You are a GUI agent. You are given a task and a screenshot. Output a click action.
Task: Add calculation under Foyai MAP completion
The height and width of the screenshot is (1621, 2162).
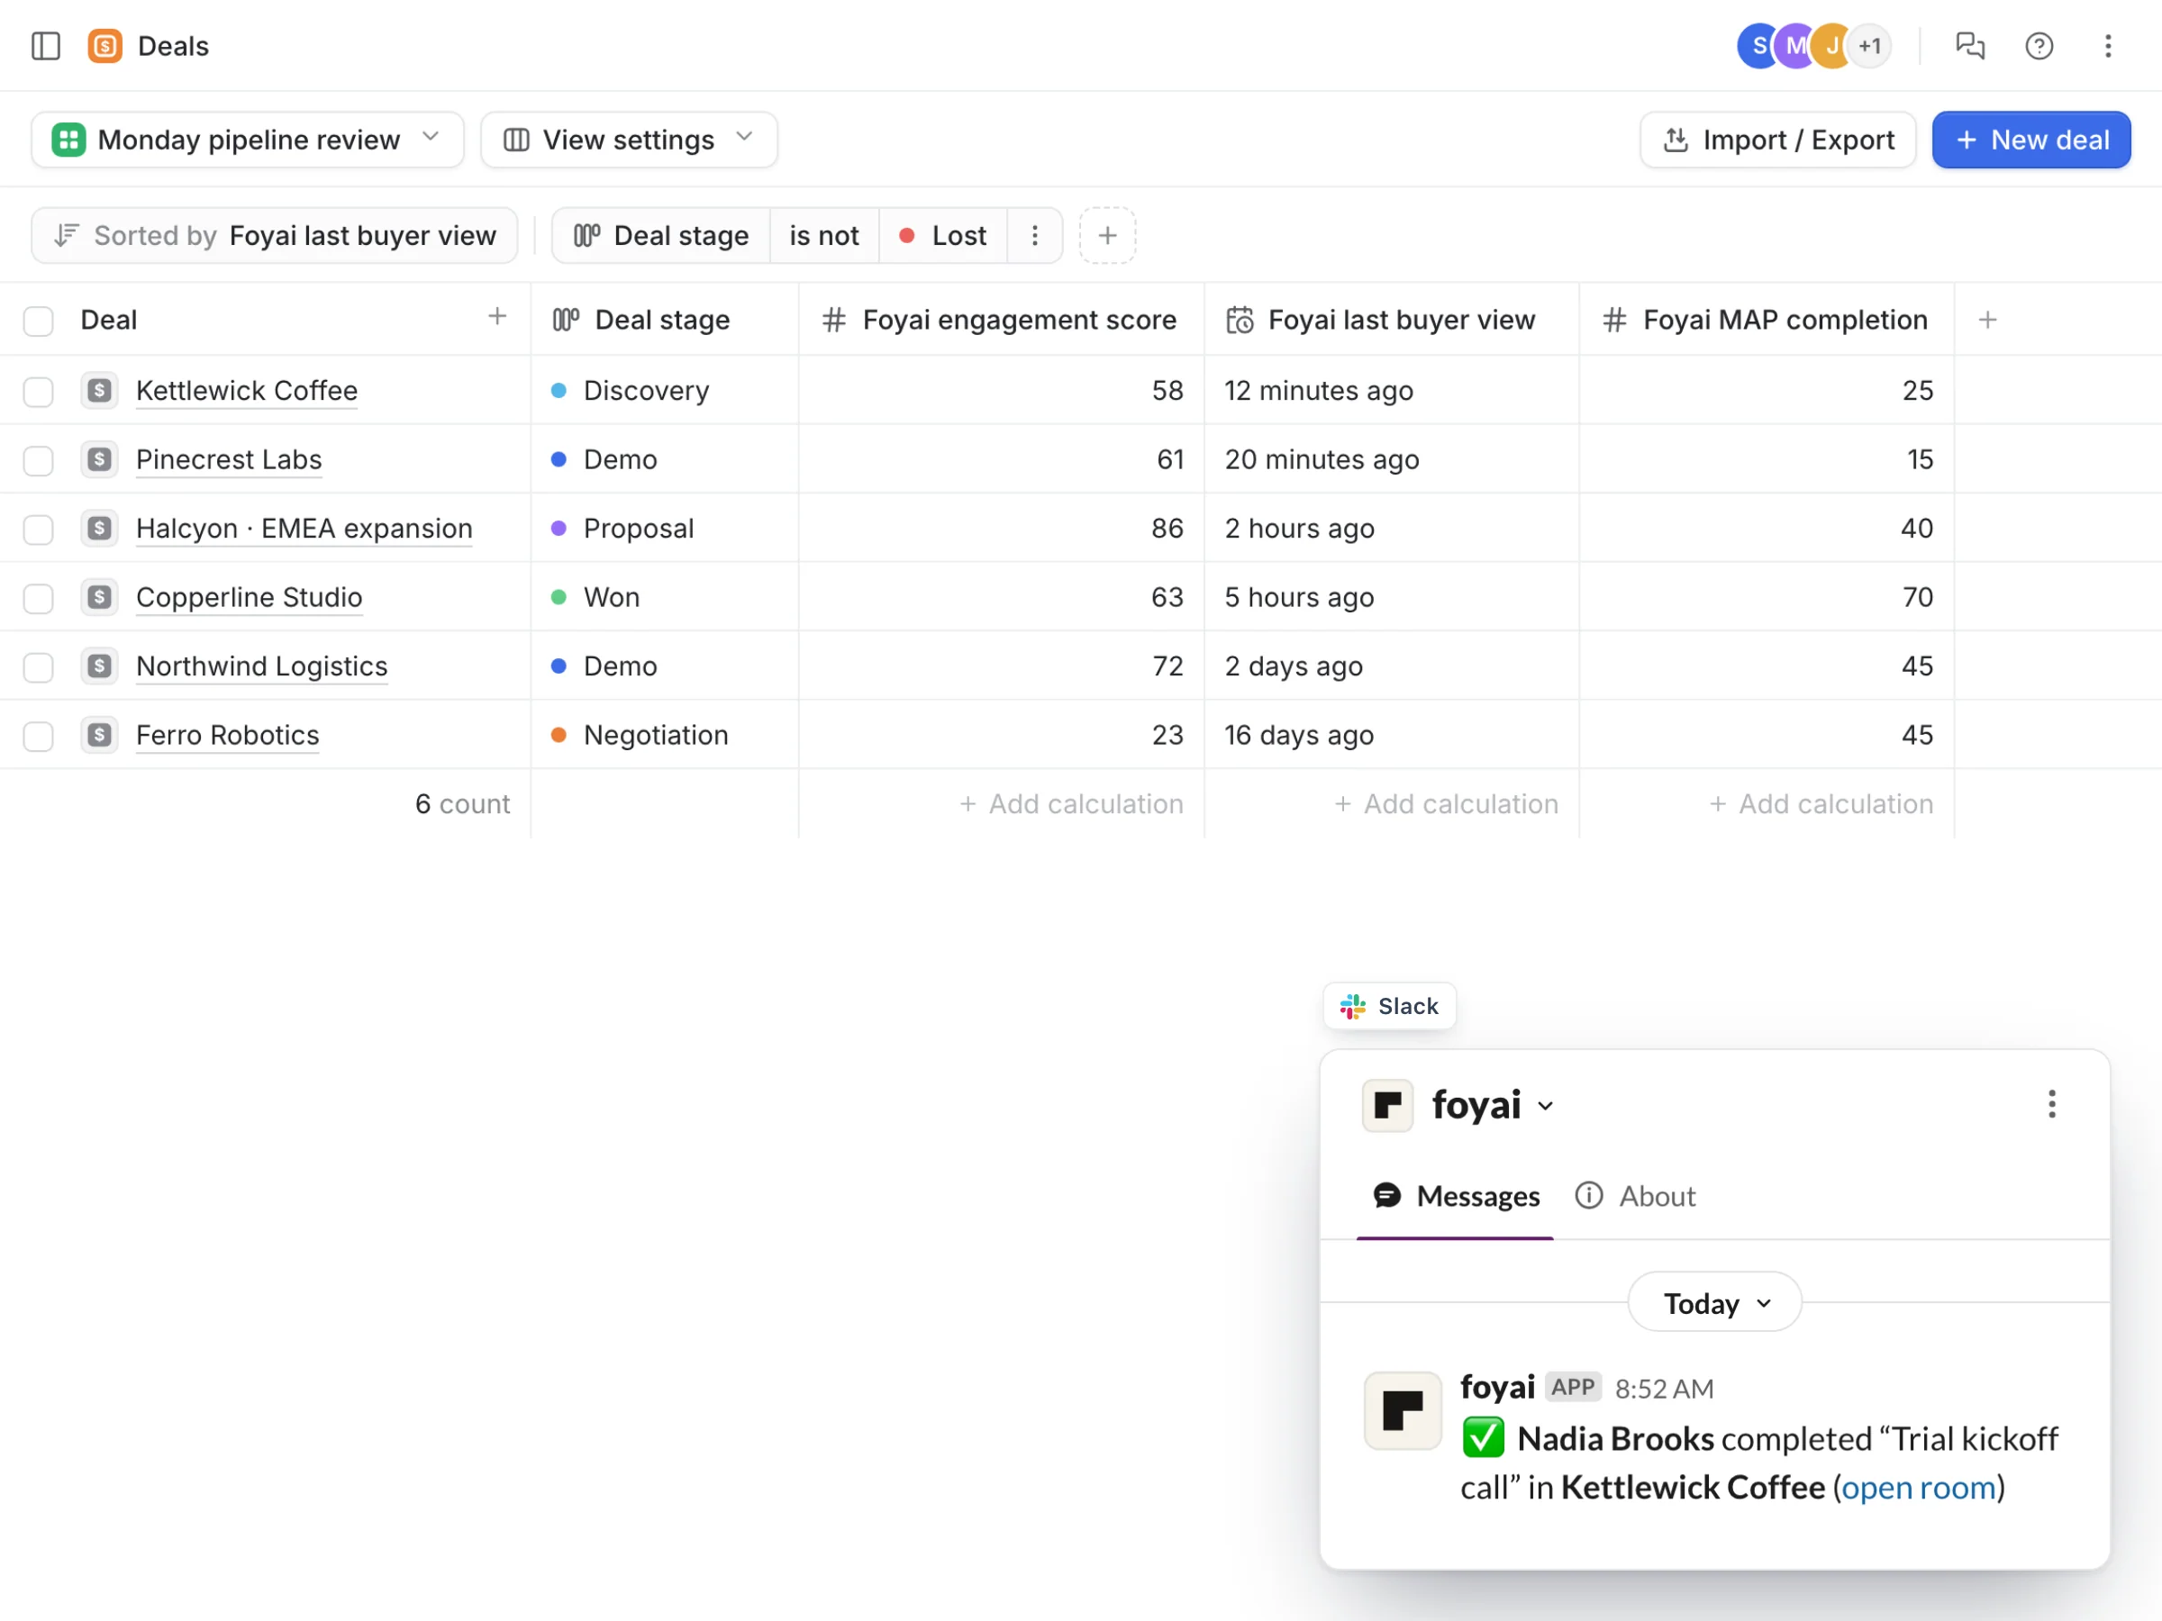(1821, 803)
